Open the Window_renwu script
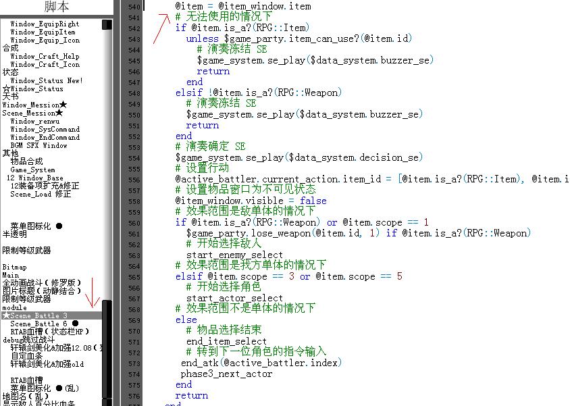The height and width of the screenshot is (406, 570). coord(35,121)
